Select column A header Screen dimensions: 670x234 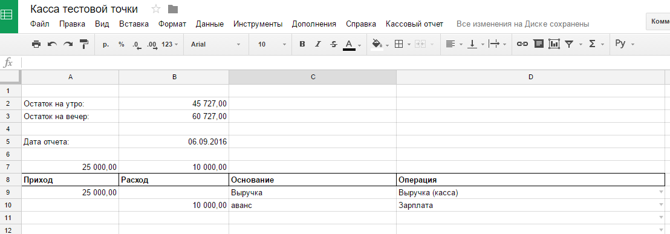[x=70, y=77]
